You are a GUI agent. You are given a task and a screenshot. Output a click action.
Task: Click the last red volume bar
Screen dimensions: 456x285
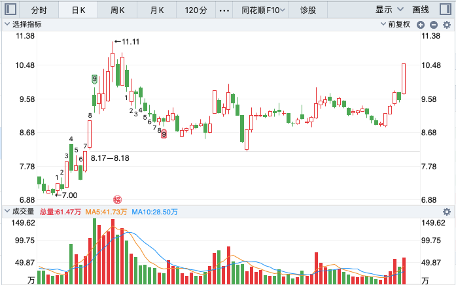404,271
